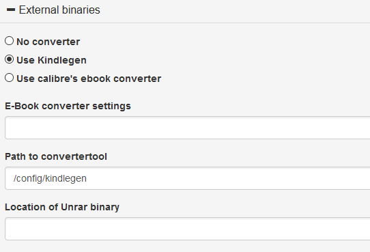The height and width of the screenshot is (252, 370).
Task: Click empty area of converter settings textbox
Action: (x=212, y=128)
